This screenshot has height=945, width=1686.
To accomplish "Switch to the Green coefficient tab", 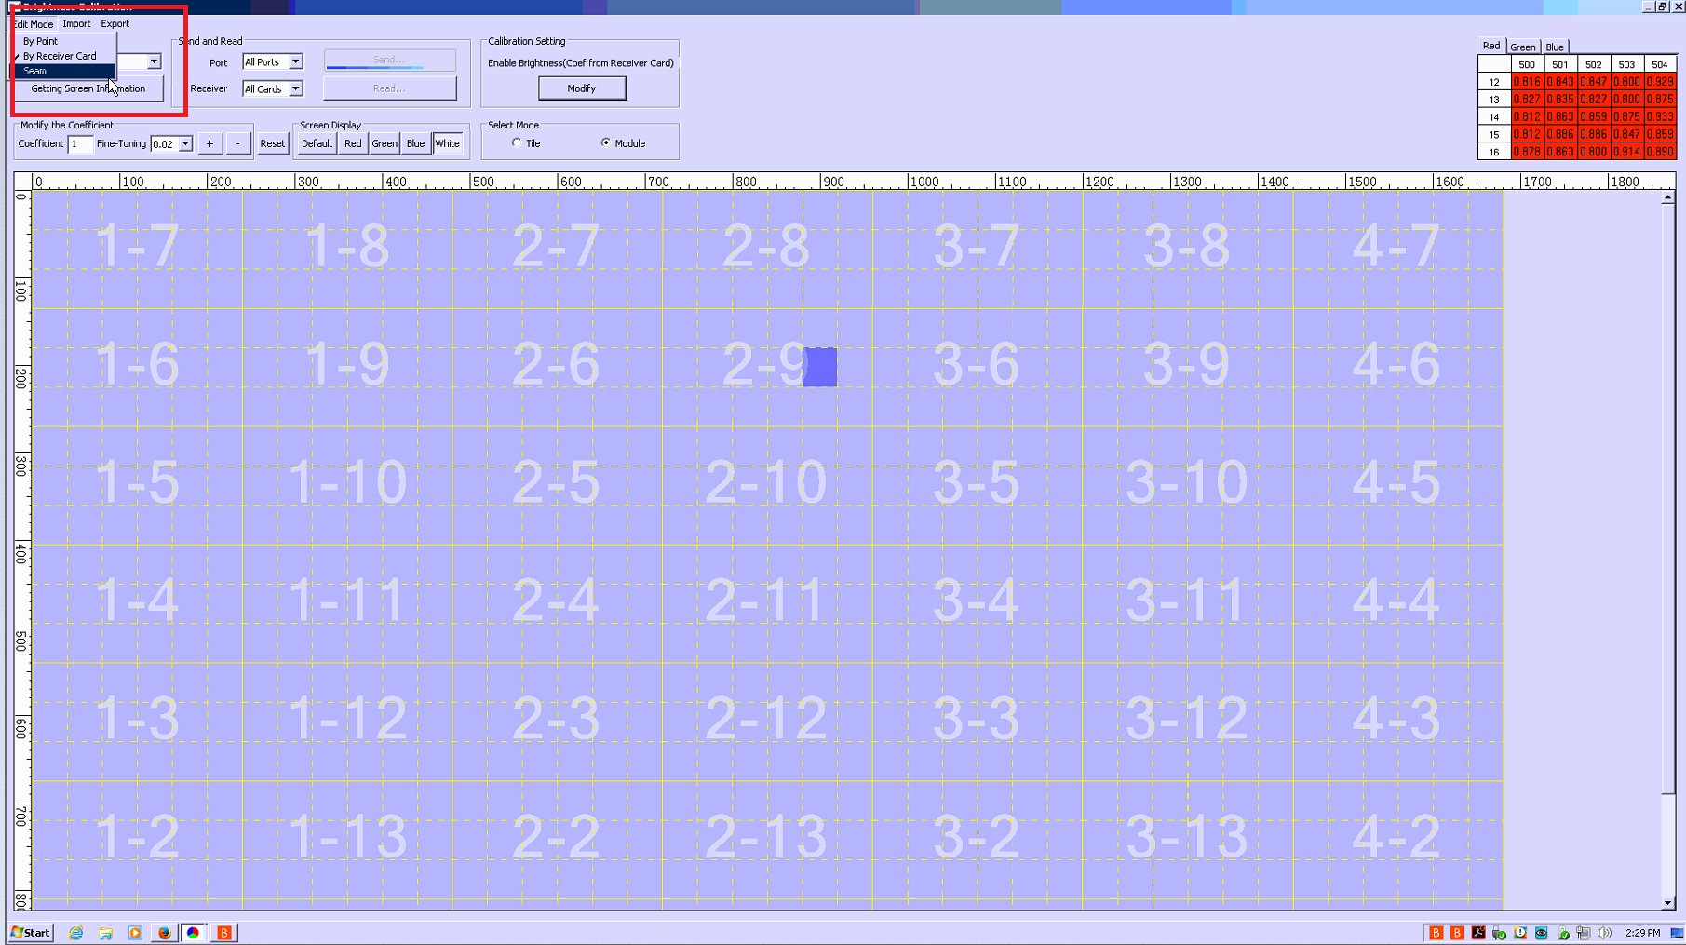I will point(1522,47).
